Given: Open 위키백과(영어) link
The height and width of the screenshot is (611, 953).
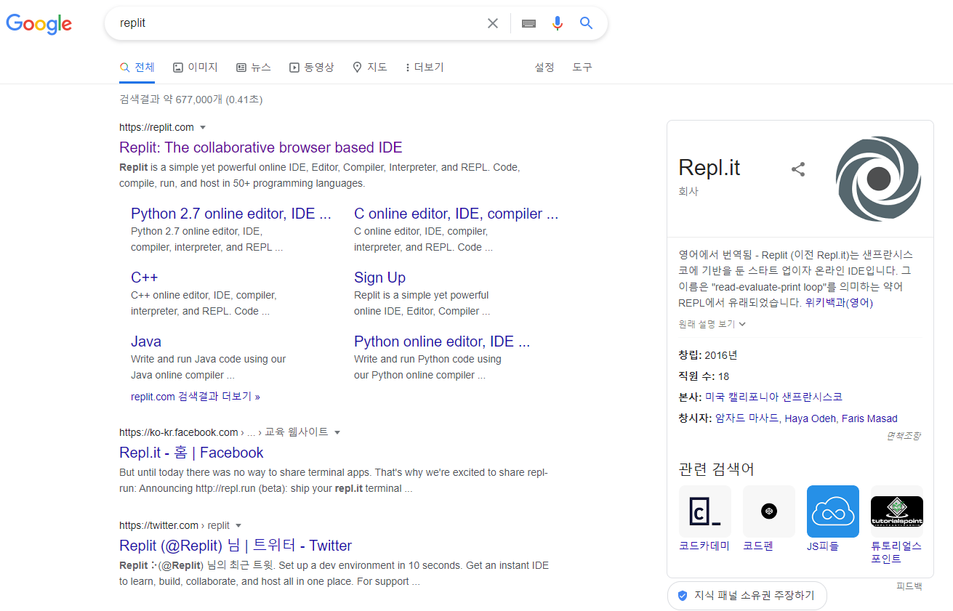Looking at the screenshot, I should [x=839, y=303].
